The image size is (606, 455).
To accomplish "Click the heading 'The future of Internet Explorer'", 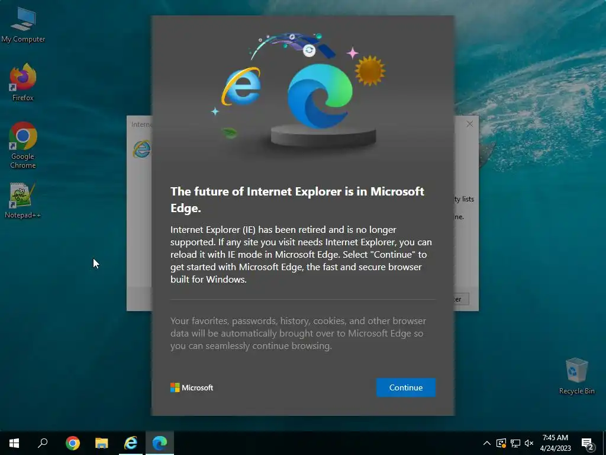I will (x=297, y=200).
